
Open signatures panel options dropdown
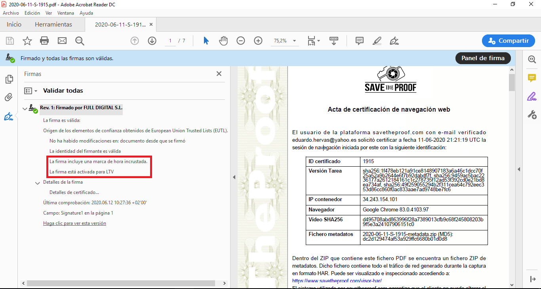tap(30, 91)
